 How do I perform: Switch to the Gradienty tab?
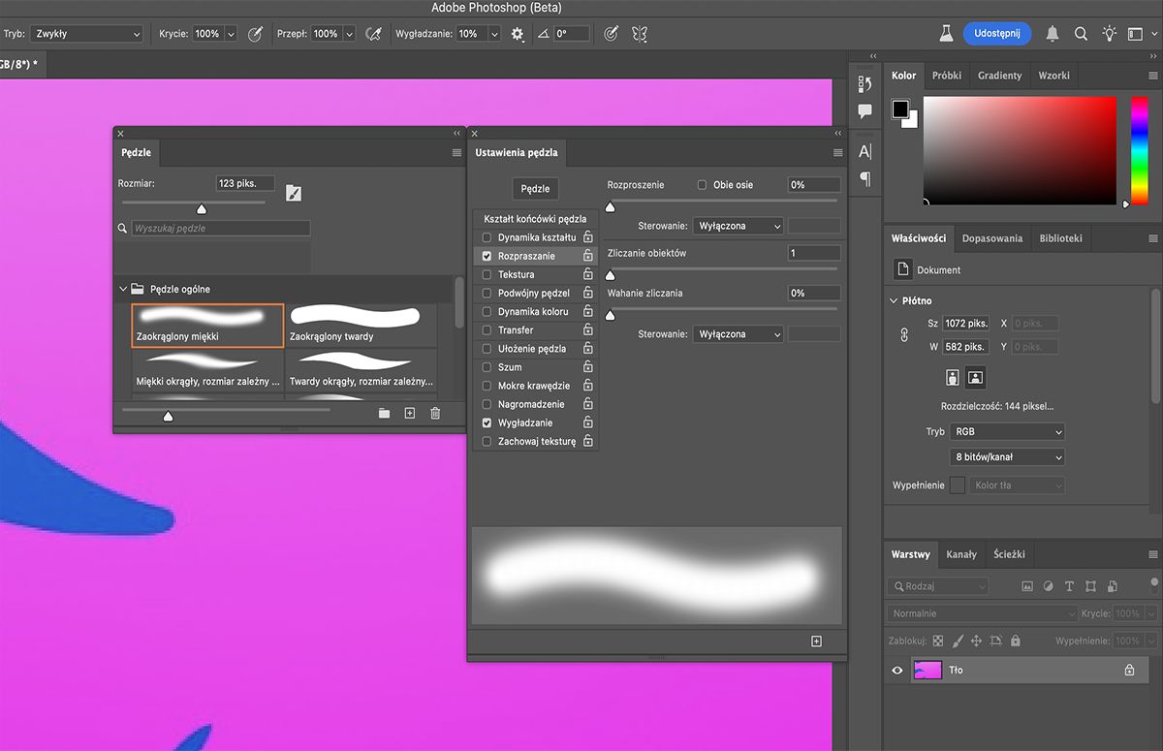(x=999, y=76)
